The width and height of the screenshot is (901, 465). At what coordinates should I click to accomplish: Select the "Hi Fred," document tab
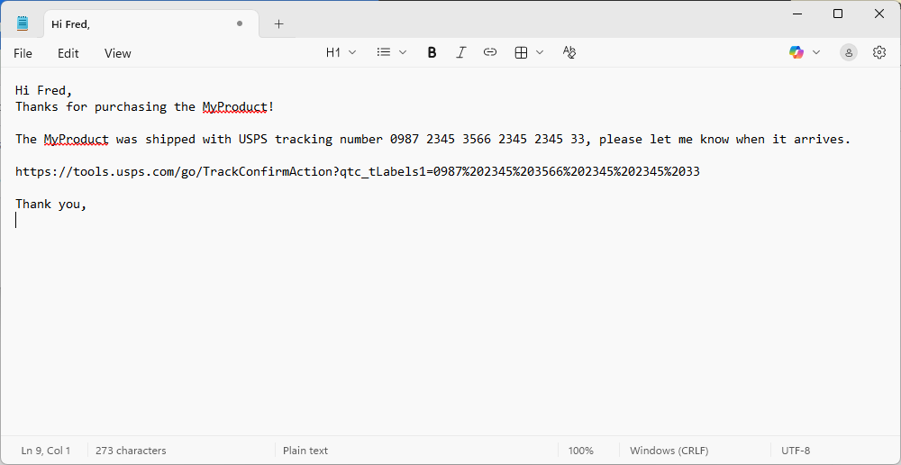151,24
